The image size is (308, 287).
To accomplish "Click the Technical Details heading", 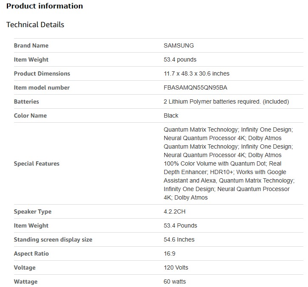I will tap(35, 25).
